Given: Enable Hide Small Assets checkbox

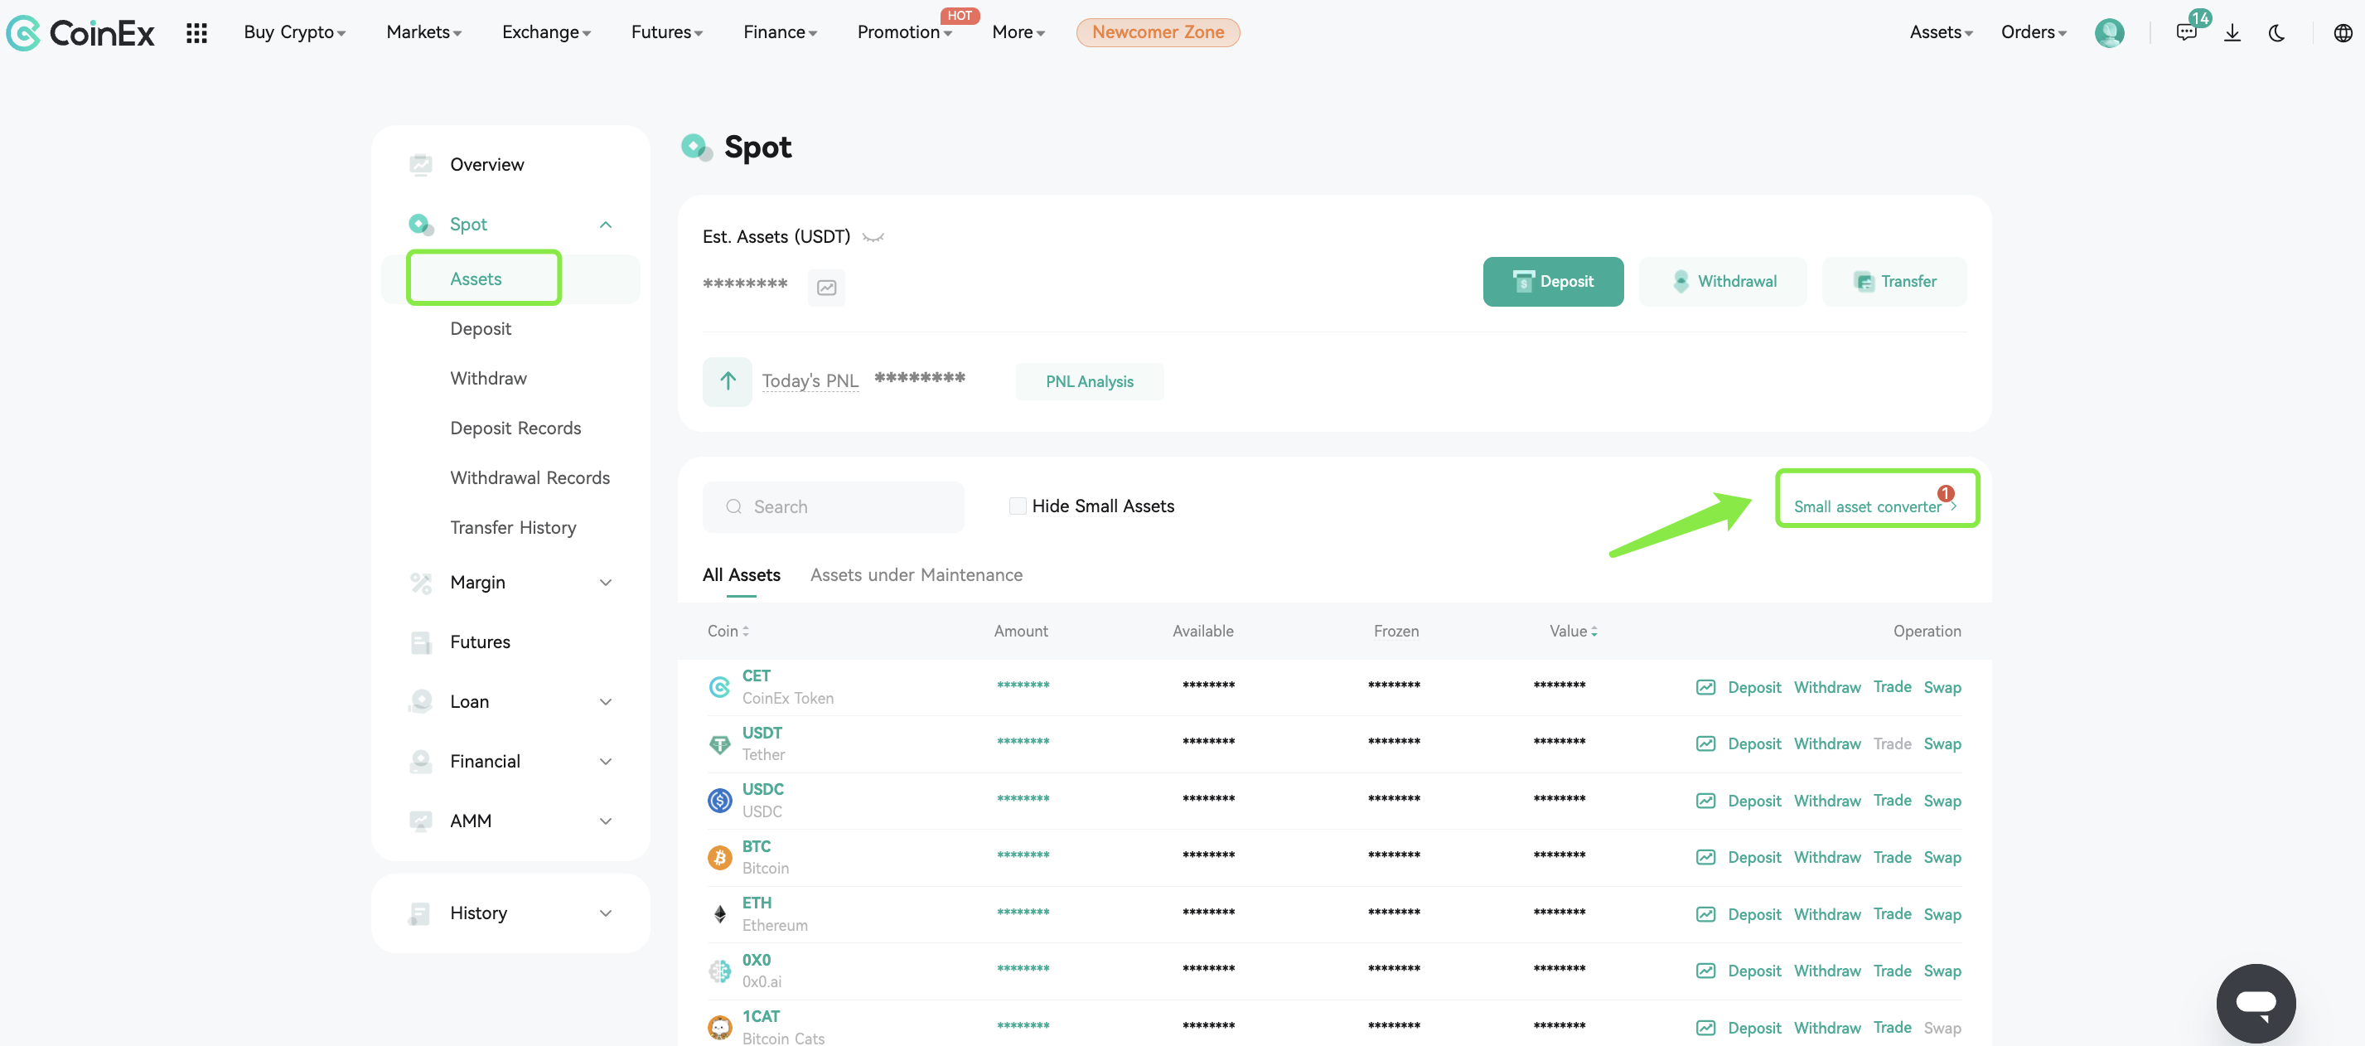Looking at the screenshot, I should pyautogui.click(x=1018, y=506).
